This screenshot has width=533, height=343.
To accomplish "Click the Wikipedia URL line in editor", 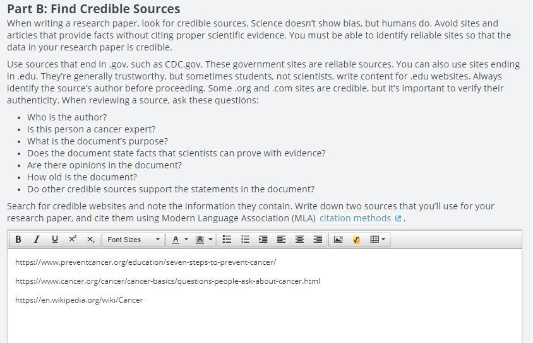I will click(x=79, y=300).
